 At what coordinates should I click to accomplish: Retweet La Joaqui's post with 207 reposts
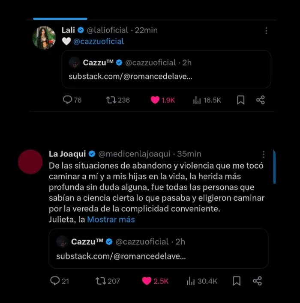(101, 281)
